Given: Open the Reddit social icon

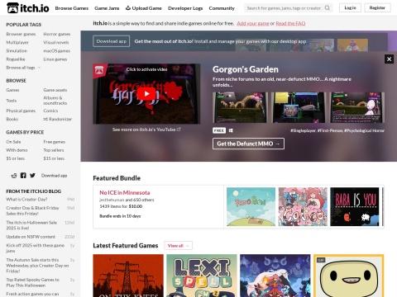Looking at the screenshot, I should 14,176.
